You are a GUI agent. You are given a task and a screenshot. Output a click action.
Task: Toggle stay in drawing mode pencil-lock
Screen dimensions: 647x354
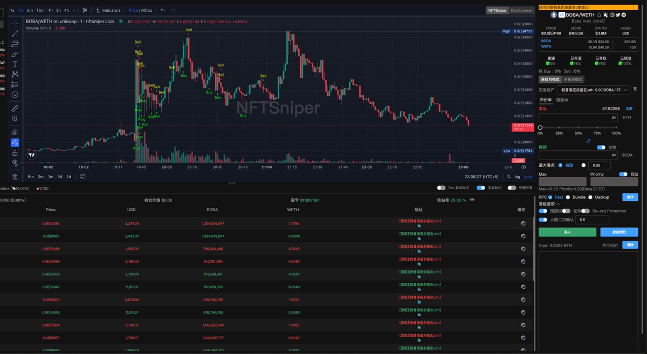[x=15, y=142]
